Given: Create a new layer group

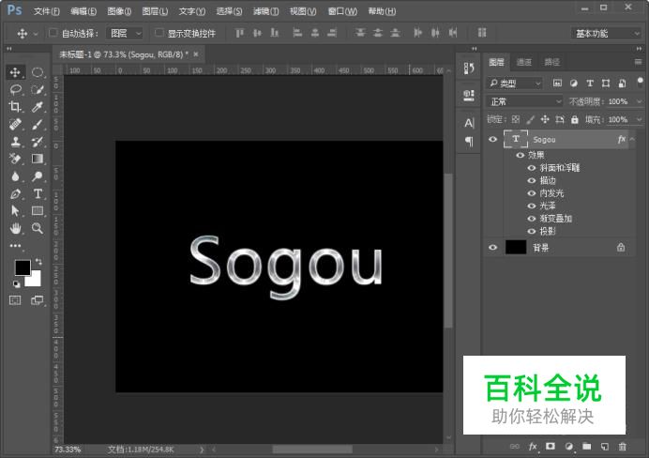Looking at the screenshot, I should tap(586, 447).
